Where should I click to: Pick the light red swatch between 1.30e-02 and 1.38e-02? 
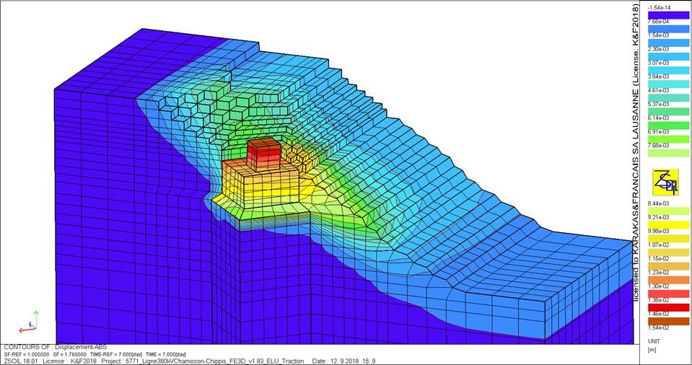click(x=668, y=294)
